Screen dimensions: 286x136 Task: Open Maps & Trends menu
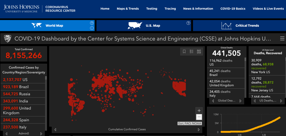click(128, 8)
